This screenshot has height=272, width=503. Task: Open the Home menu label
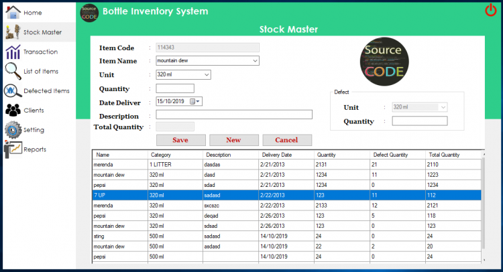pyautogui.click(x=33, y=13)
